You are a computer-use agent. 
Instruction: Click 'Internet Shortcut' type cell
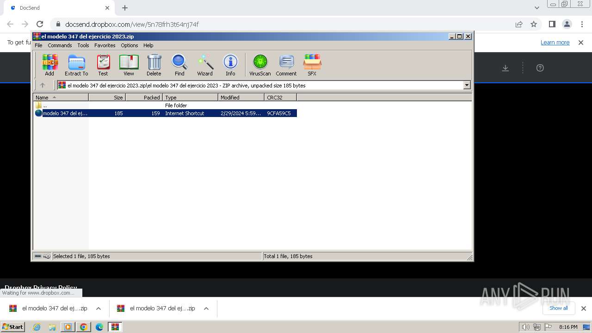click(185, 113)
